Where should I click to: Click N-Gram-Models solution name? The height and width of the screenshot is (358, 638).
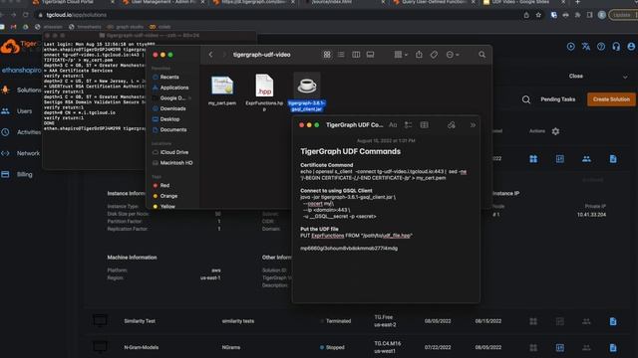[x=142, y=347]
